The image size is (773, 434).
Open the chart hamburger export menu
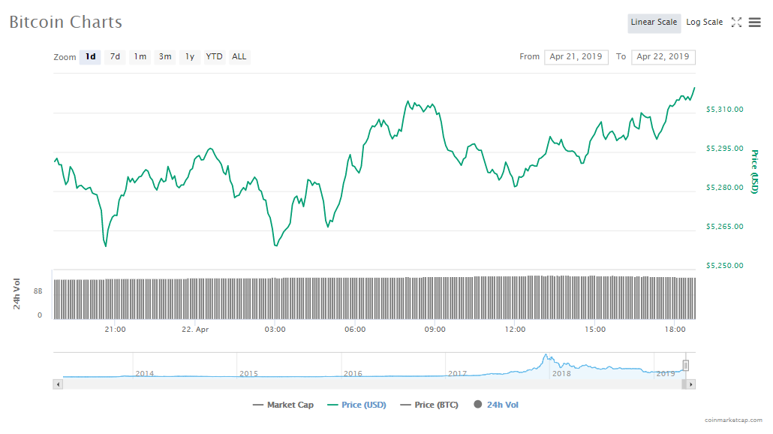pyautogui.click(x=754, y=23)
